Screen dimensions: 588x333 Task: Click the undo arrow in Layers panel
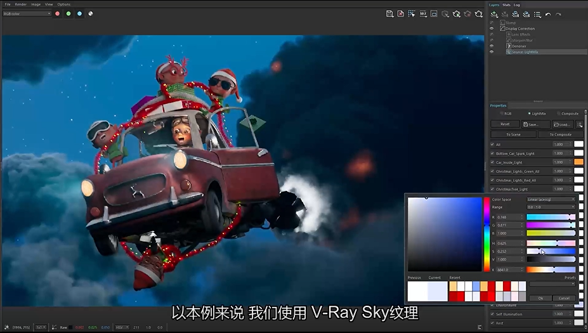click(x=548, y=14)
